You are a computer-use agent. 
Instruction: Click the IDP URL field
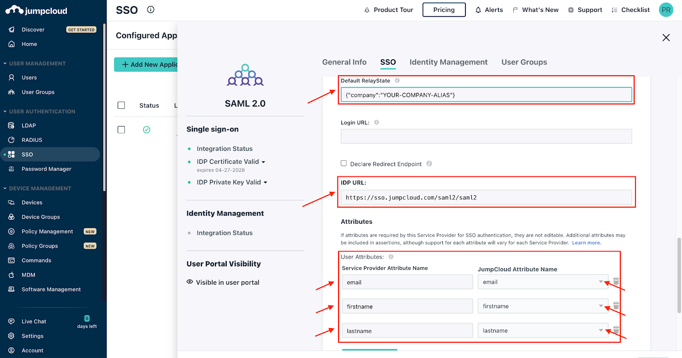(x=486, y=197)
